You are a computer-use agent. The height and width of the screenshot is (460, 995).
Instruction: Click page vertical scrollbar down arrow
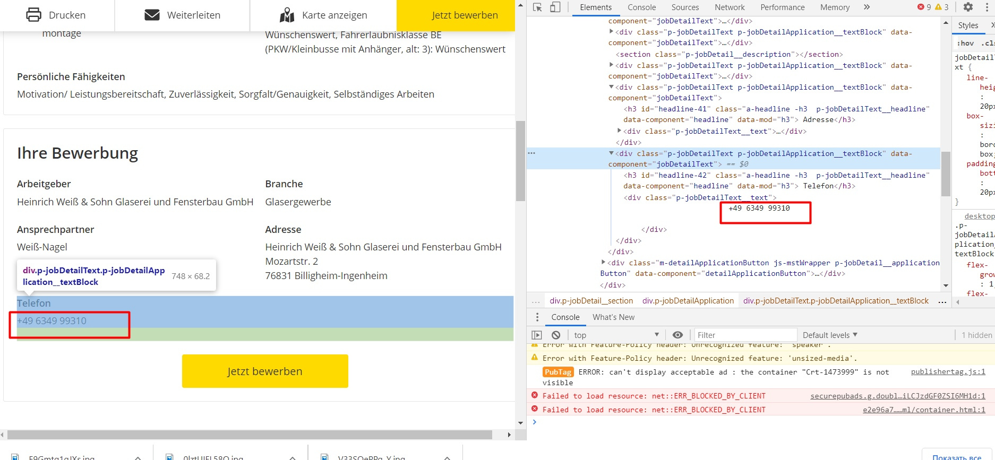pos(520,423)
